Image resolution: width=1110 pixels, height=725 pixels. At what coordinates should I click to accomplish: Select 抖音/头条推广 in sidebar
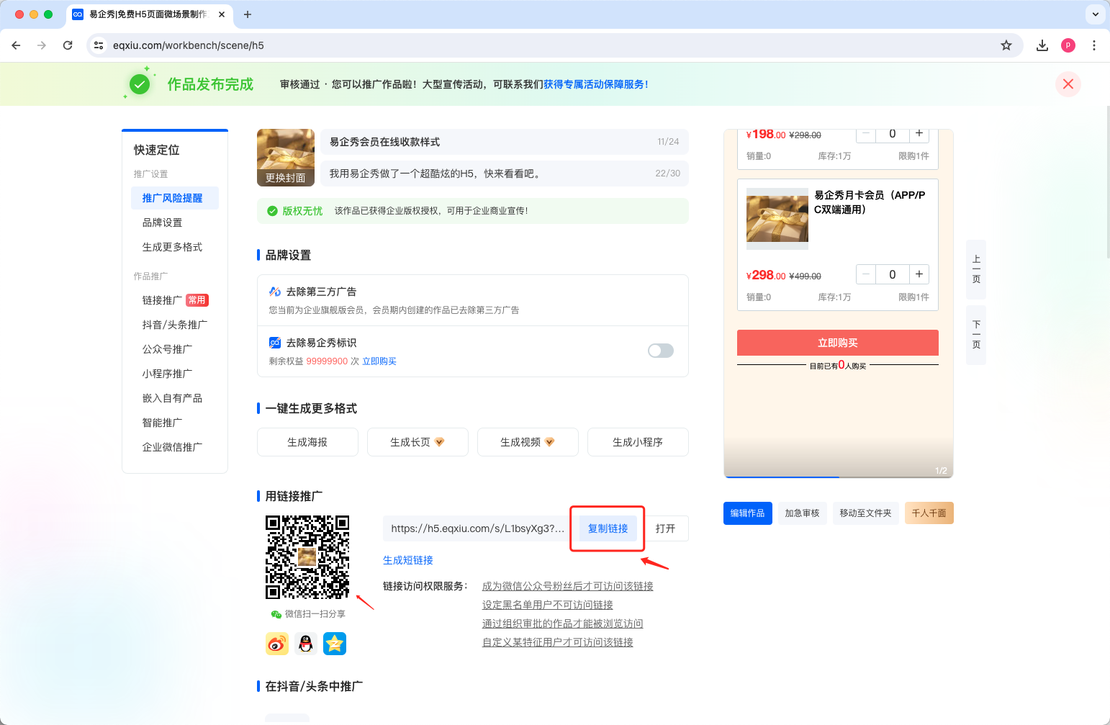click(x=174, y=325)
